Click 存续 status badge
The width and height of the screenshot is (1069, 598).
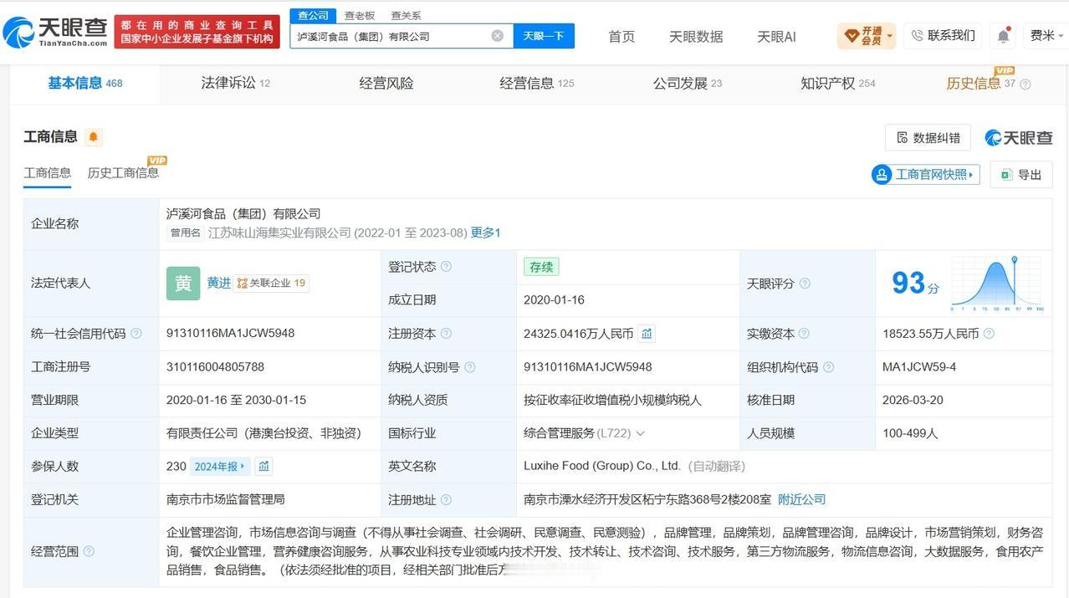click(541, 267)
